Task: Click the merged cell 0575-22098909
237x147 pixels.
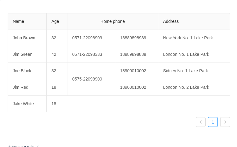Action: pyautogui.click(x=91, y=79)
